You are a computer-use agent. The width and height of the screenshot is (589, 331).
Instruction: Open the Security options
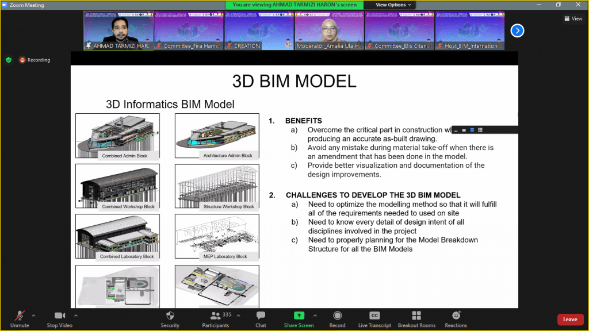pyautogui.click(x=170, y=318)
